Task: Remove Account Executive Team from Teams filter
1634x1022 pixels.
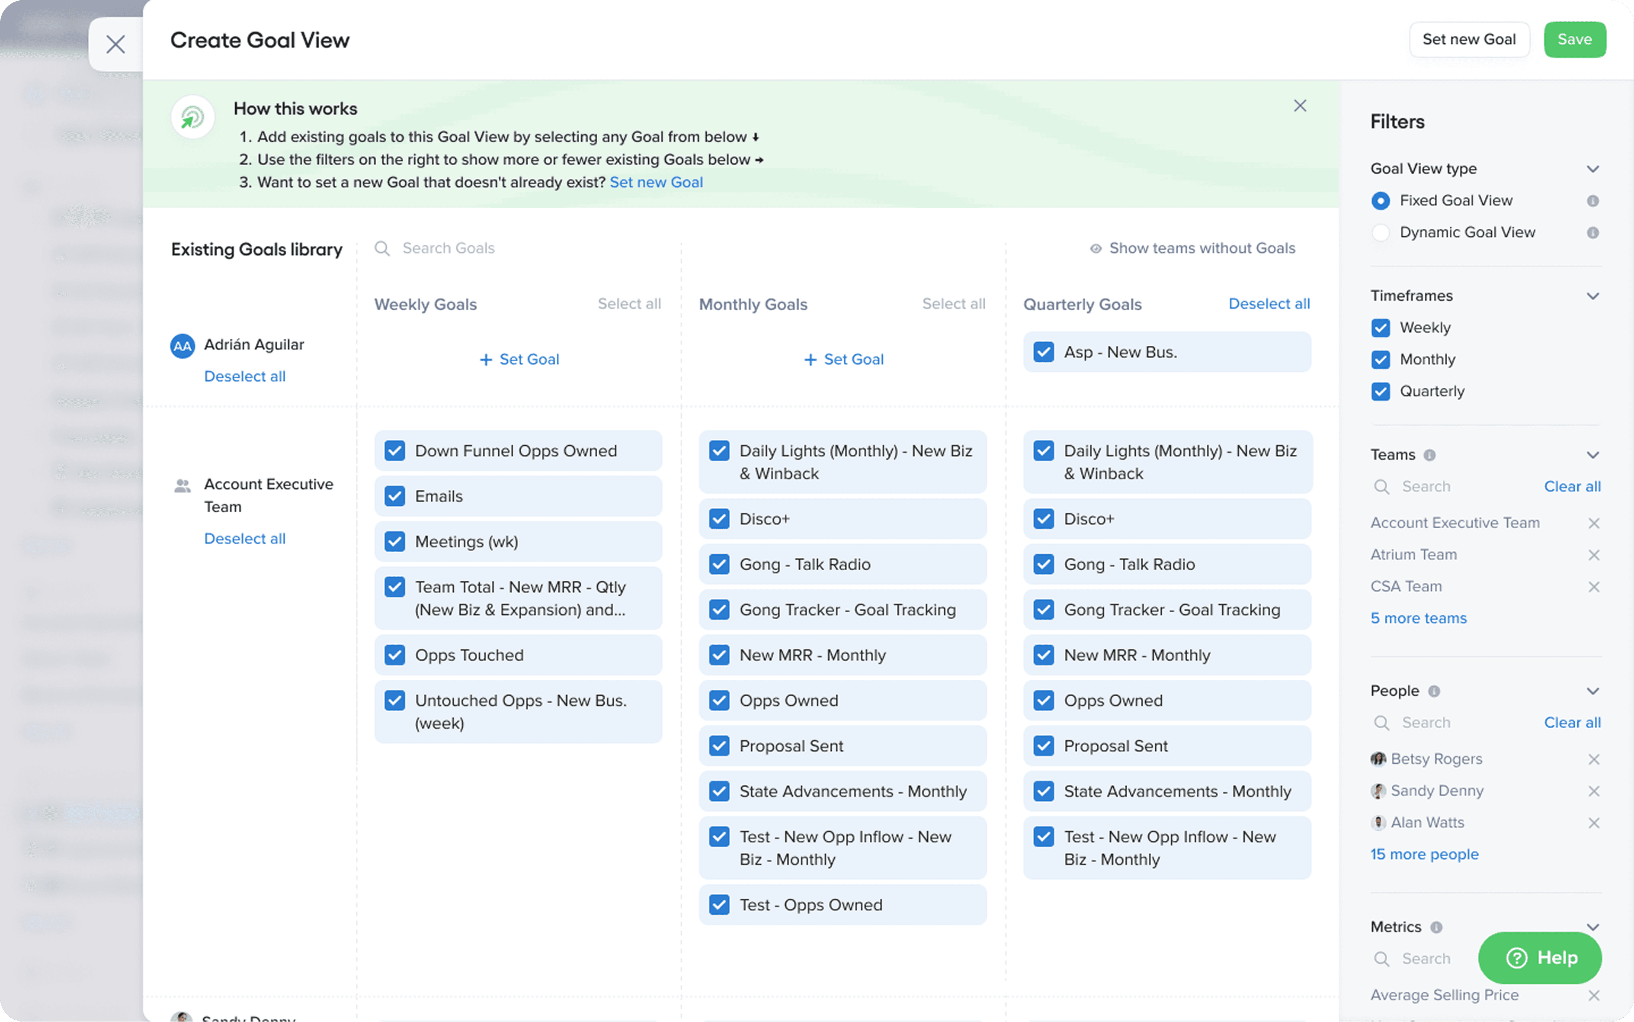Action: tap(1593, 523)
